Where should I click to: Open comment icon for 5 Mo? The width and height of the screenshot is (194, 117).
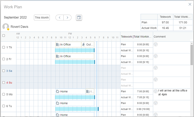click(156, 91)
